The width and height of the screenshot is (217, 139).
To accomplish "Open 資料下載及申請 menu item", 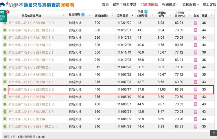I will tap(124, 5).
